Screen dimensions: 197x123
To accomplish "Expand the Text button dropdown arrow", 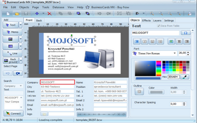I will [x=21, y=25].
